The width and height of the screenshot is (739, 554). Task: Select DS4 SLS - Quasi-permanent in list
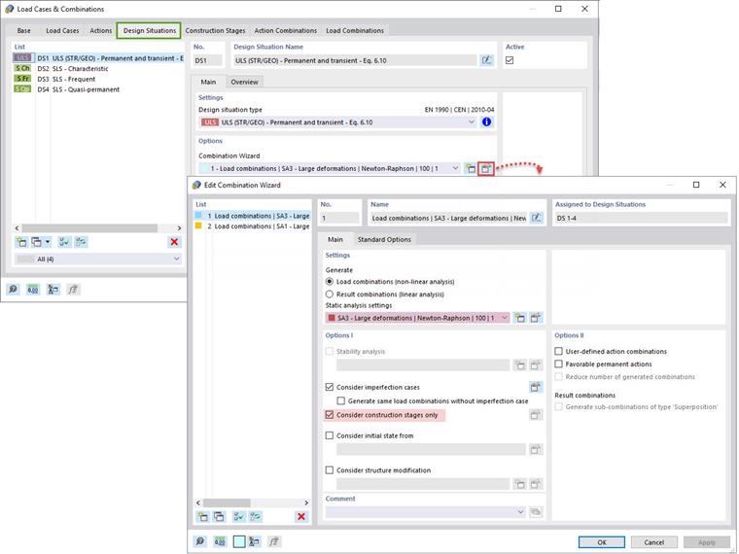tap(98, 89)
